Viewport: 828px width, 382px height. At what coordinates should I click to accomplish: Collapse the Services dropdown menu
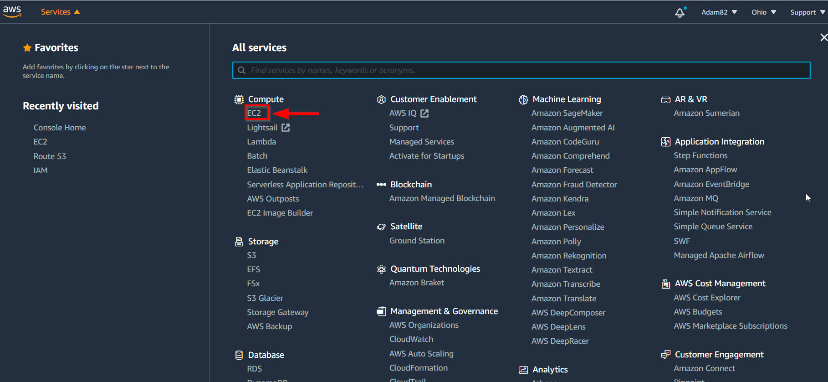pyautogui.click(x=60, y=12)
